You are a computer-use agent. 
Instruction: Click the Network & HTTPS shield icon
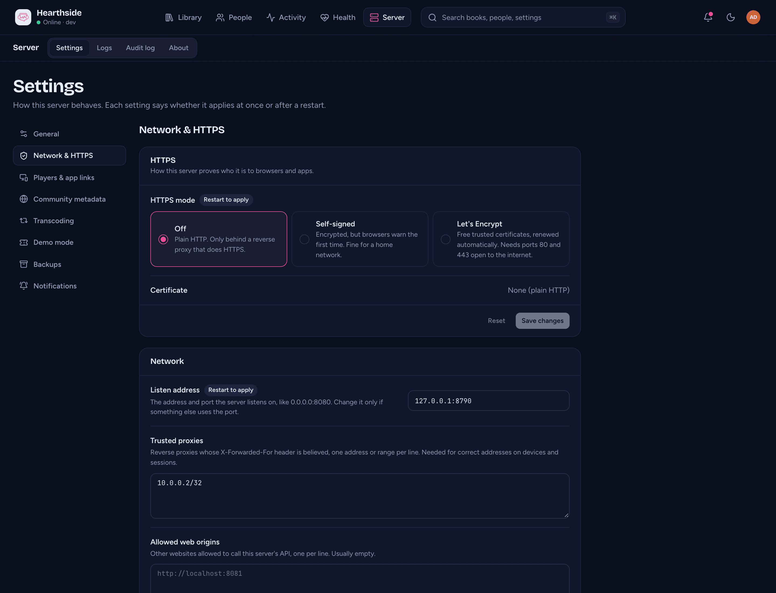tap(24, 156)
